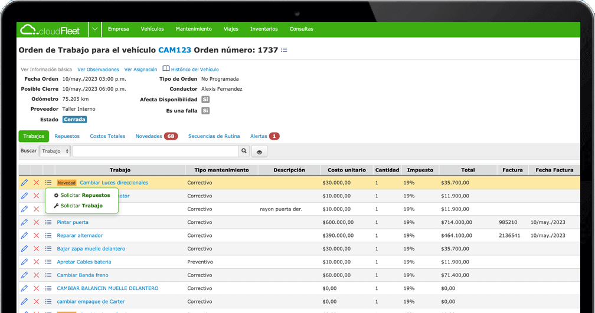Delete the rayon puerta der. row

tap(37, 209)
